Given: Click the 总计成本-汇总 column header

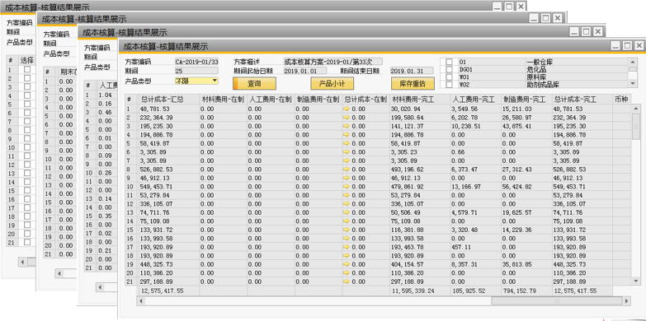Looking at the screenshot, I should tap(168, 99).
